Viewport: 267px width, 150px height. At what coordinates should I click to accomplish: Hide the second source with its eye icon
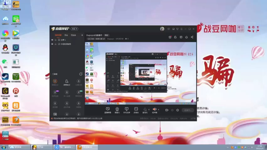[52, 44]
